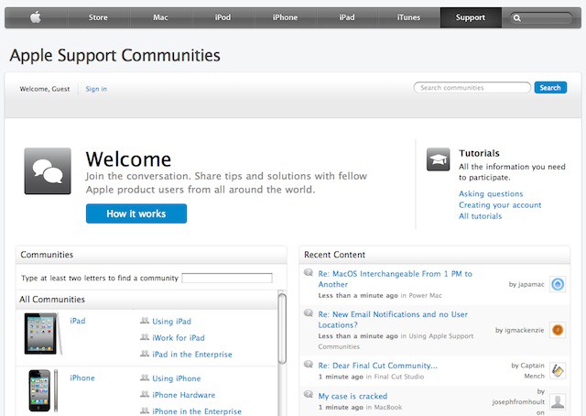
Task: Click the author name igmackenzie
Action: click(x=525, y=331)
